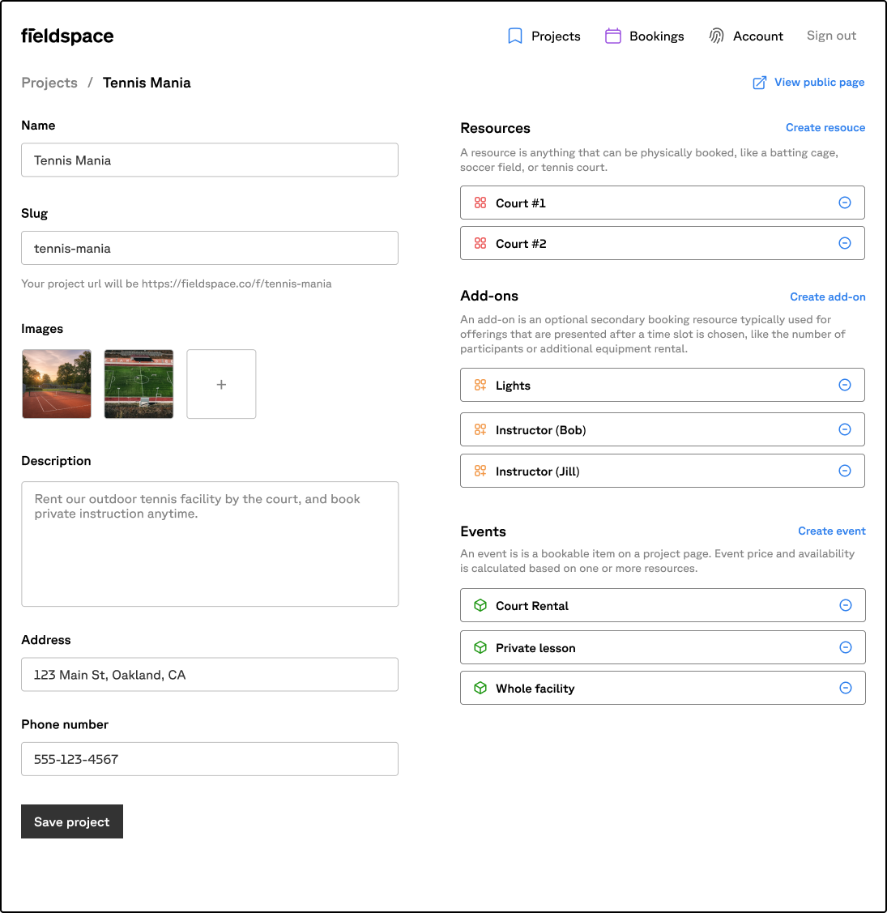Click the orange icon for Instructor (Bob)
887x913 pixels.
tap(480, 429)
